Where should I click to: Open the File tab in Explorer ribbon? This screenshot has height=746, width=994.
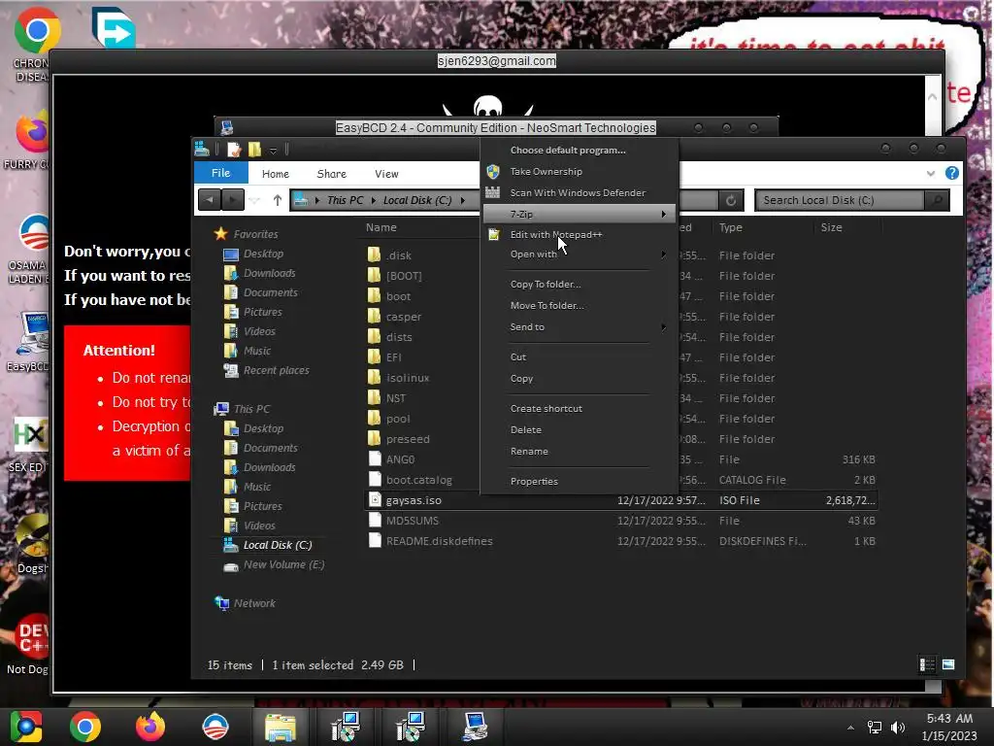click(220, 173)
